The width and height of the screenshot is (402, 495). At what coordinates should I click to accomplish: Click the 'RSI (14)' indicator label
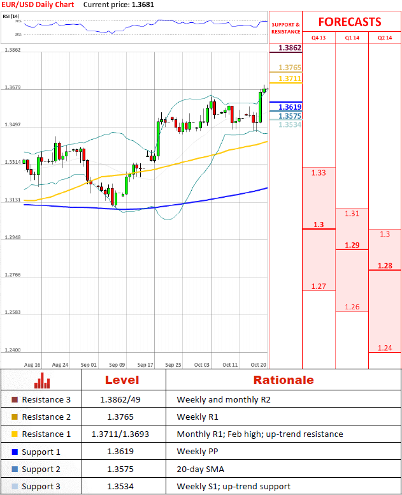[11, 16]
